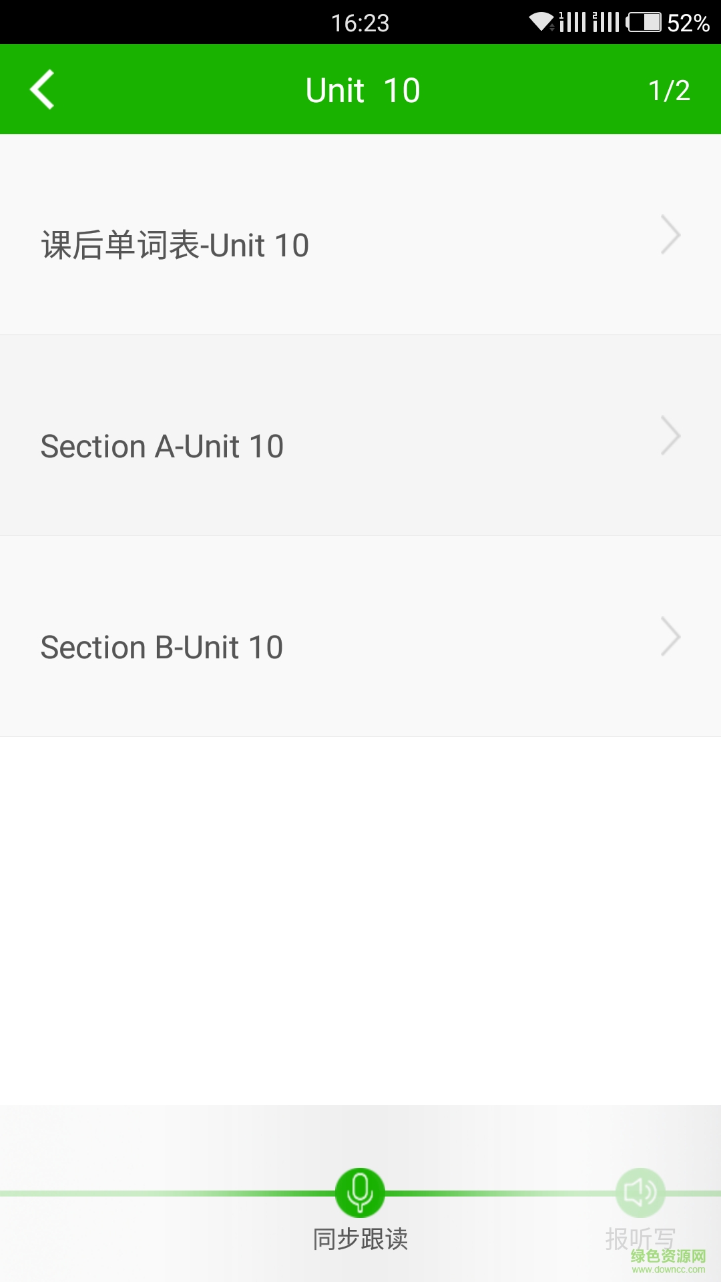Select the Section B-Unit 10 entry
Viewport: 721px width, 1282px height.
pyautogui.click(x=162, y=647)
